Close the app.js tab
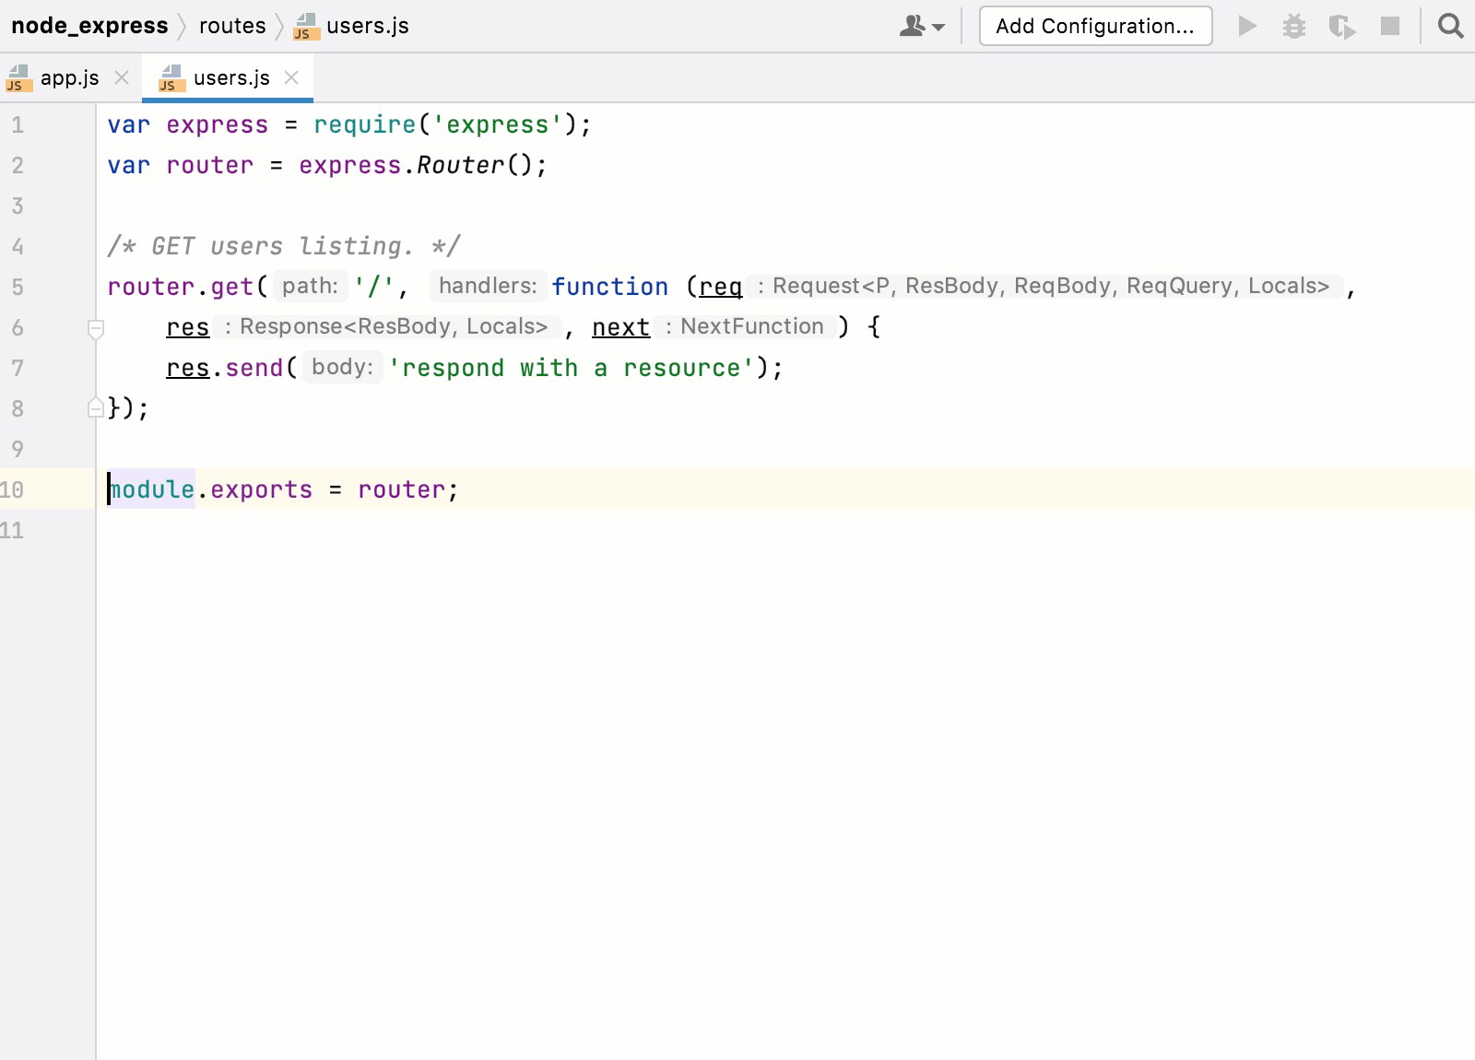The width and height of the screenshot is (1475, 1060). 122,78
